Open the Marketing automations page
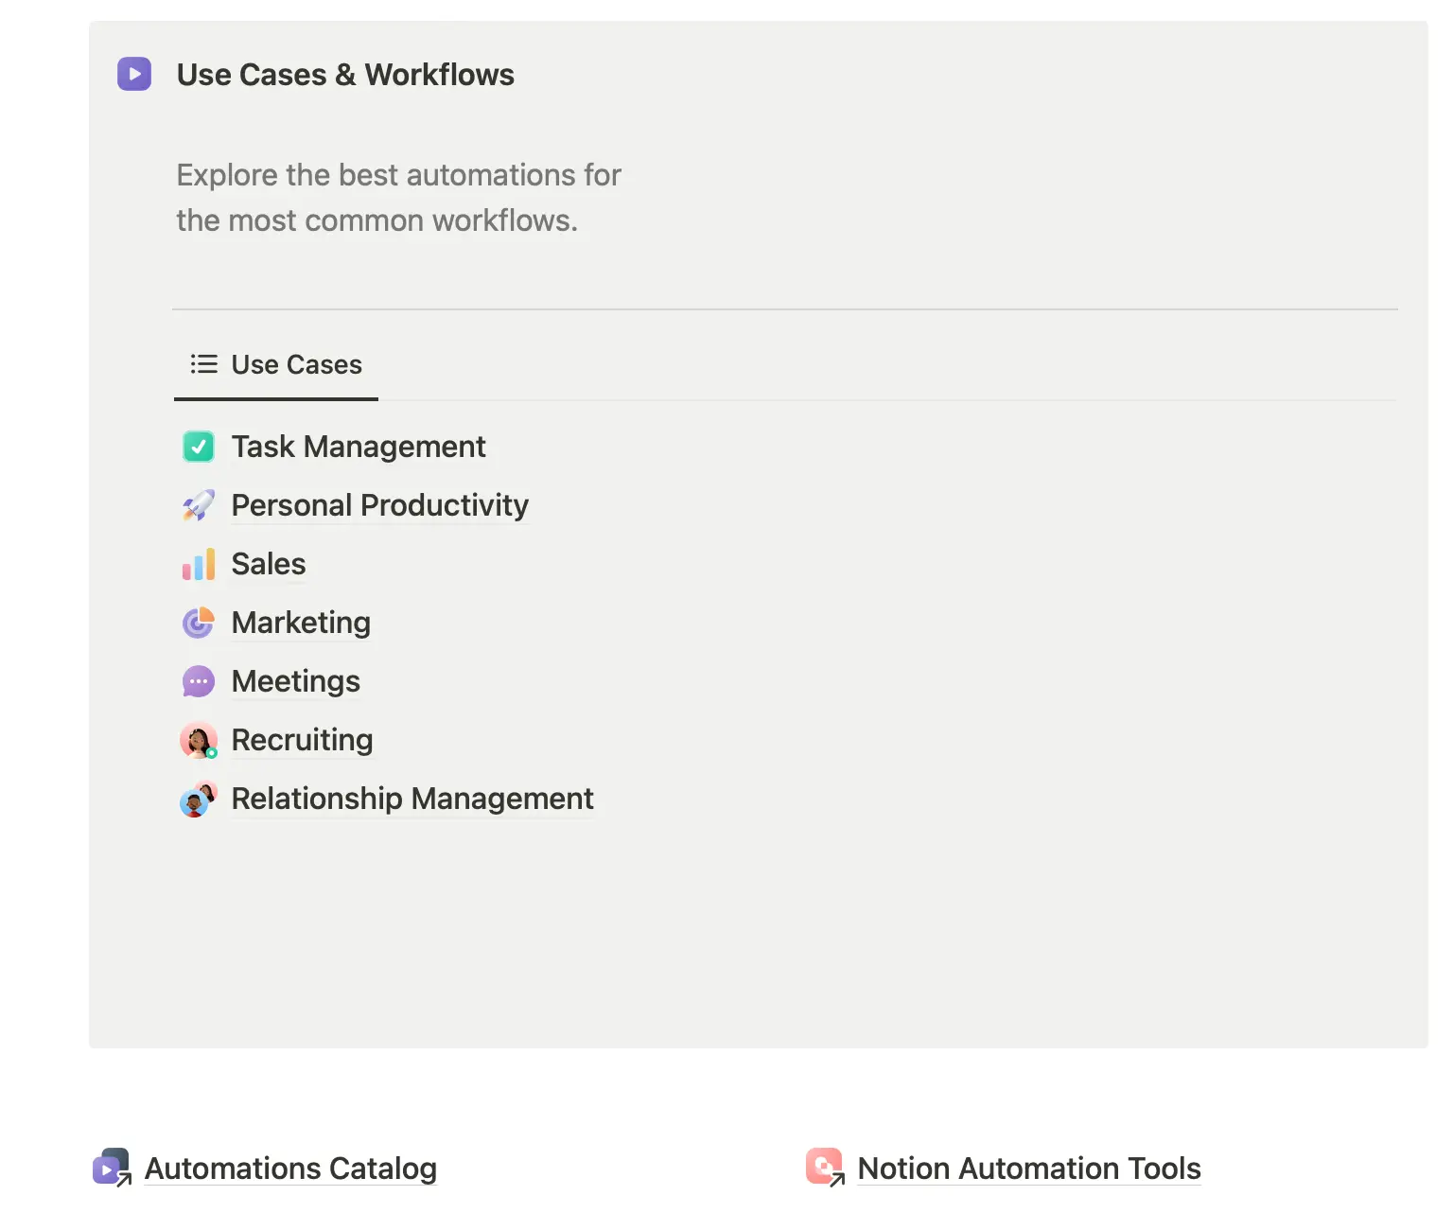1453x1213 pixels. (300, 623)
